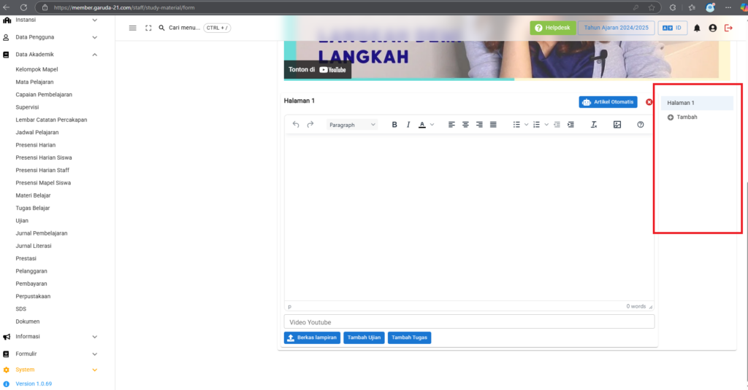Insert a bullet list
Image resolution: width=748 pixels, height=390 pixels.
pos(516,125)
